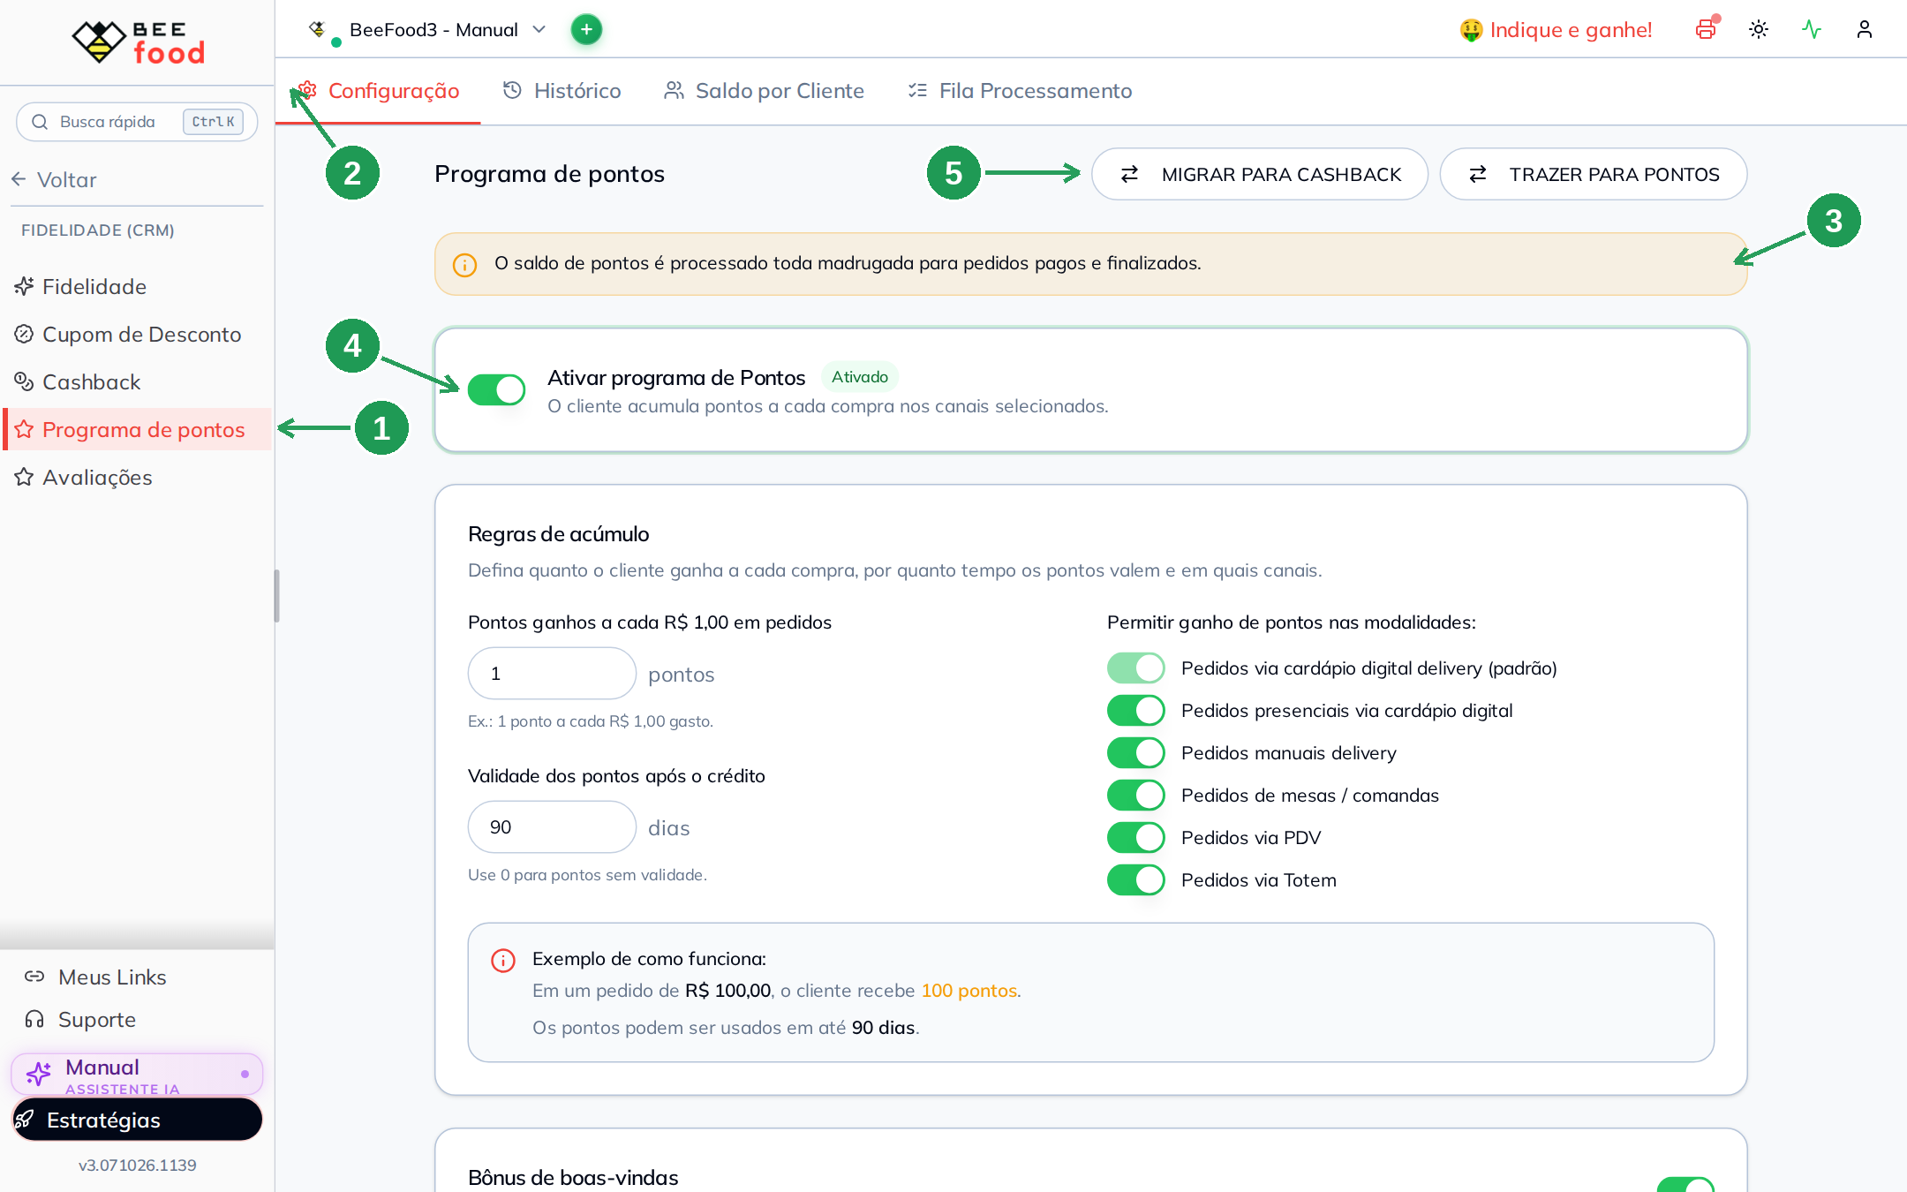Click the Cupom de Desconto badge icon
Screen dimensions: 1907x1192
coord(24,334)
